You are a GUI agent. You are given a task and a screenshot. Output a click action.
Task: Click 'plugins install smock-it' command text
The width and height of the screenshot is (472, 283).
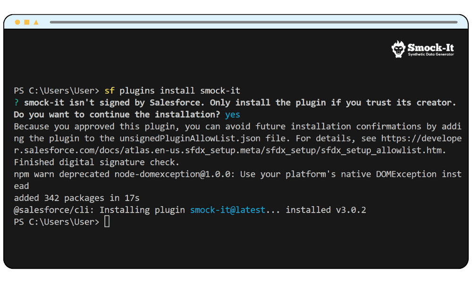[180, 91]
